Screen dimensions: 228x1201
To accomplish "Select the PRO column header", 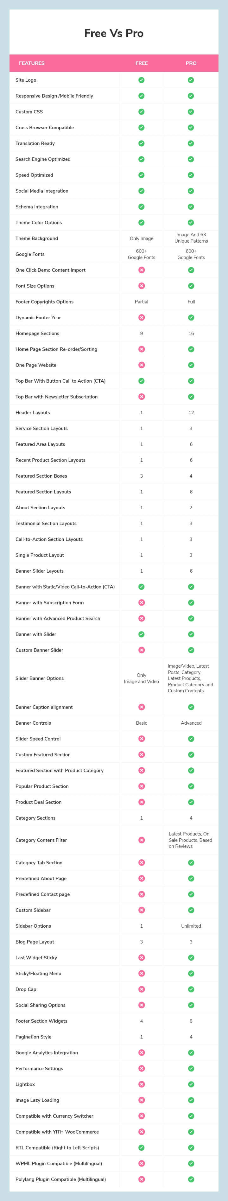I will (x=191, y=63).
